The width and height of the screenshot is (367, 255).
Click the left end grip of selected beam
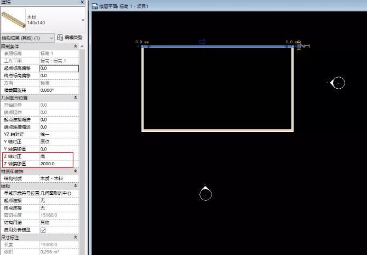[x=142, y=47]
